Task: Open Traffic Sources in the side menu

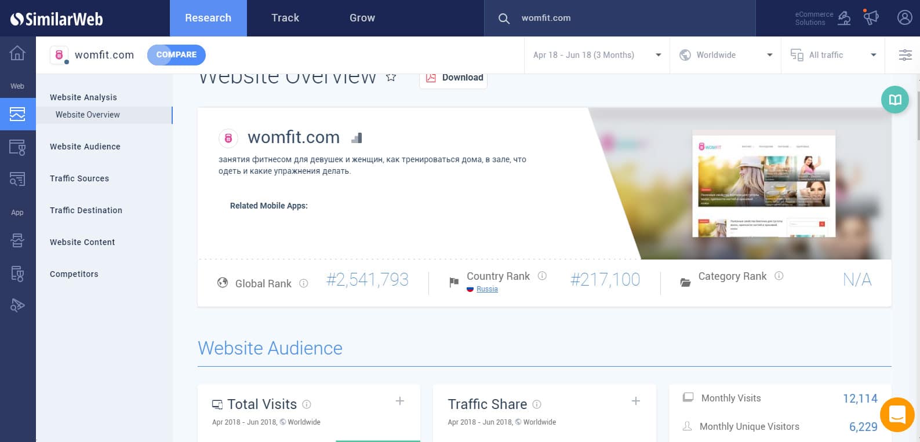Action: click(79, 178)
